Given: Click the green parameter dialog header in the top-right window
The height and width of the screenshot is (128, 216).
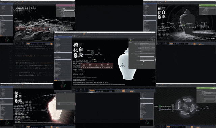Looking at the screenshot, I should pyautogui.click(x=207, y=5).
